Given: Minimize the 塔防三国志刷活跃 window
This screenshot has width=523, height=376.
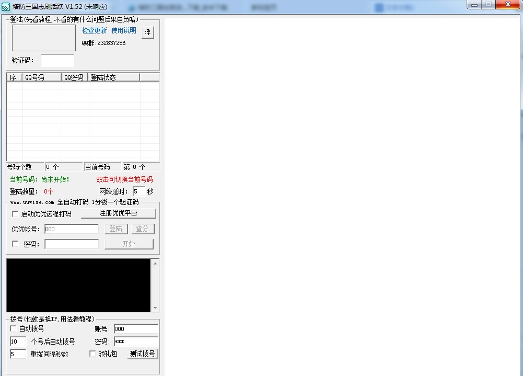Looking at the screenshot, I should point(474,5).
